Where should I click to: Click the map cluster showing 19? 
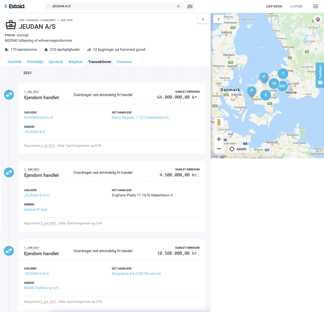tap(274, 84)
